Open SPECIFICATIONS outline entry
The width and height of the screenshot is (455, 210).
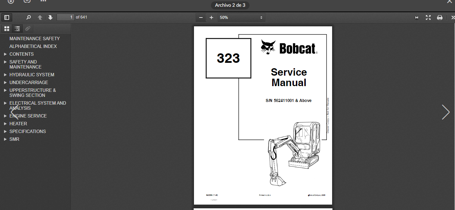[x=28, y=131]
